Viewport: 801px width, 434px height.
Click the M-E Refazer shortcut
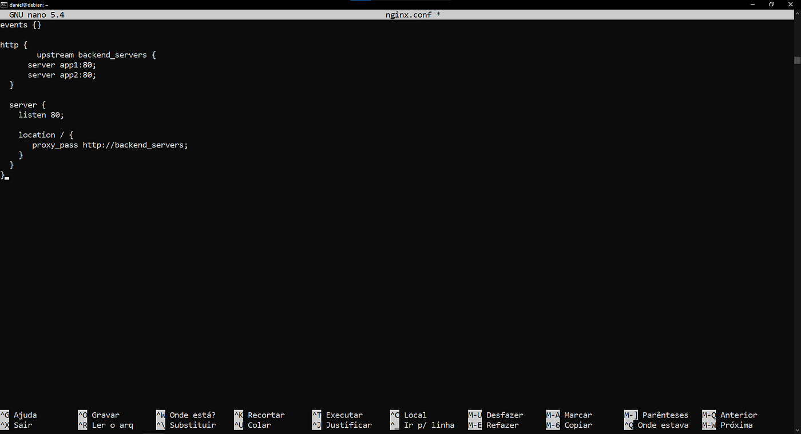493,425
